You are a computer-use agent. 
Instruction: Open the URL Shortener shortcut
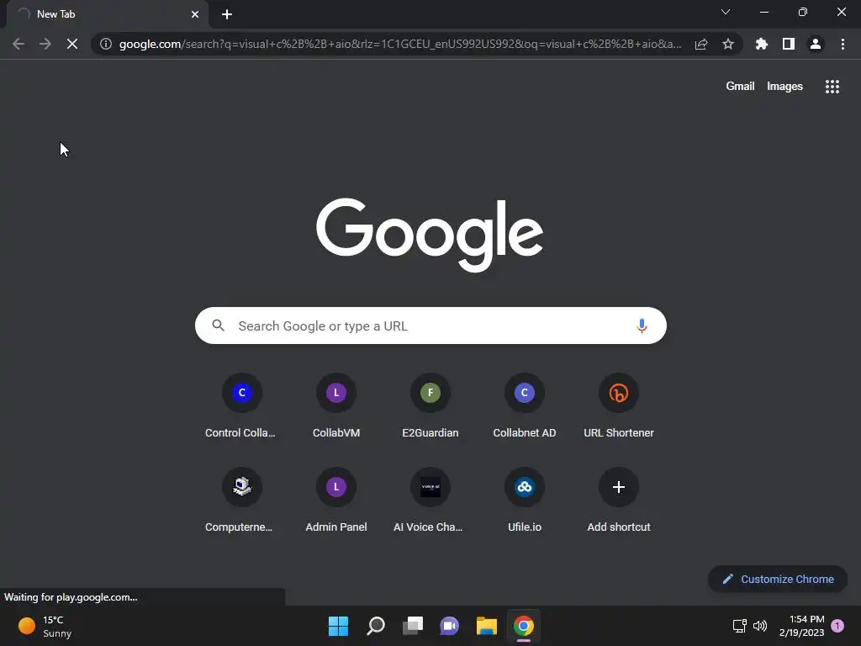(619, 406)
